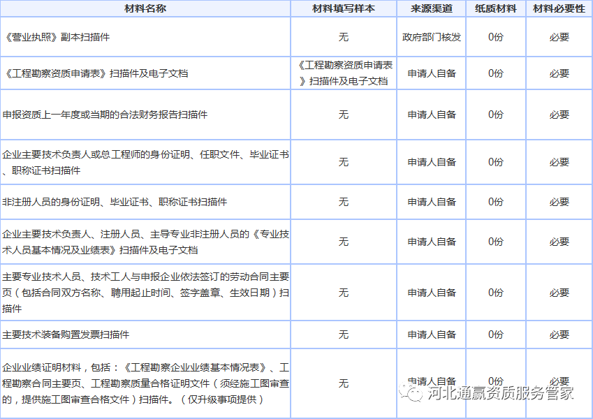Select row about 劳动合同主要页 scans
The width and height of the screenshot is (593, 419).
(145, 293)
